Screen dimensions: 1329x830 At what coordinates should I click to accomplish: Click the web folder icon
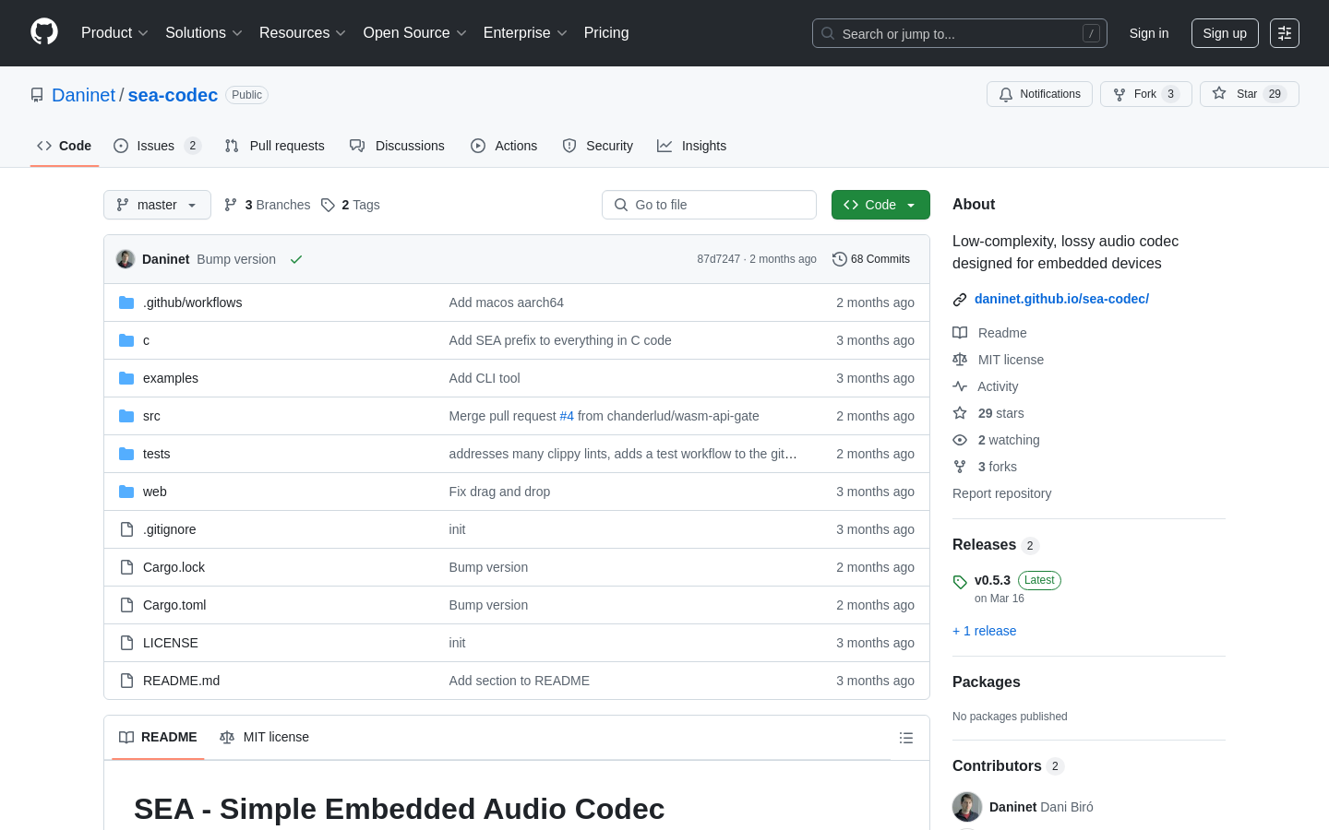point(126,492)
